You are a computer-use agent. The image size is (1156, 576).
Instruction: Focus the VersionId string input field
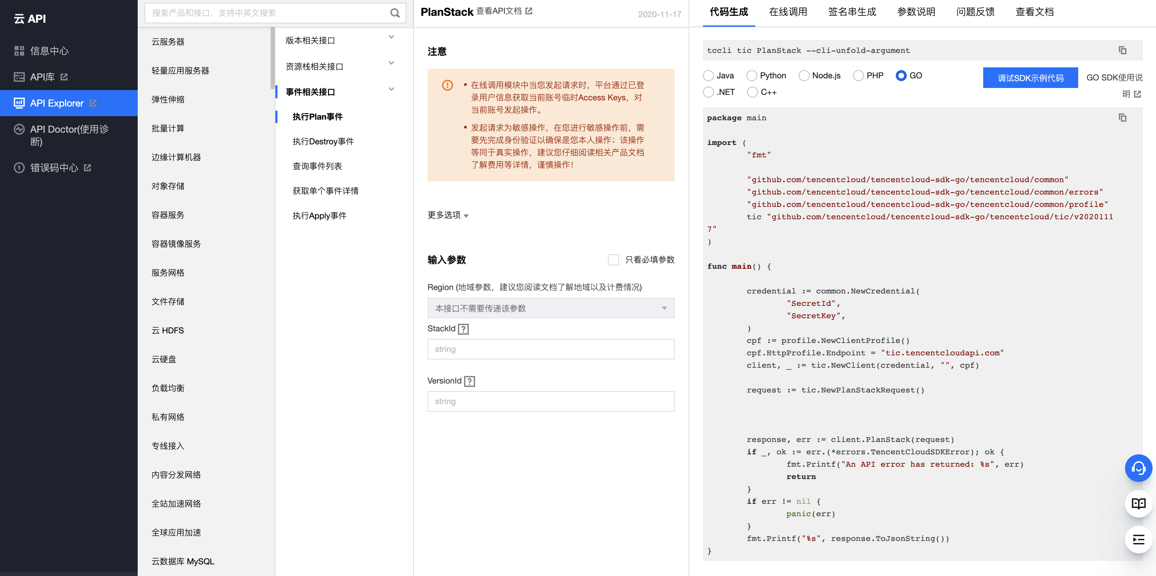pos(550,401)
